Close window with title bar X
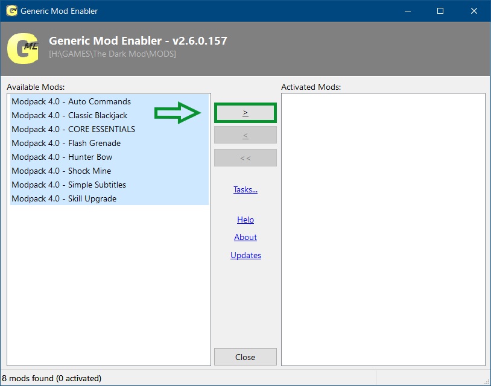The height and width of the screenshot is (386, 491). pyautogui.click(x=474, y=11)
